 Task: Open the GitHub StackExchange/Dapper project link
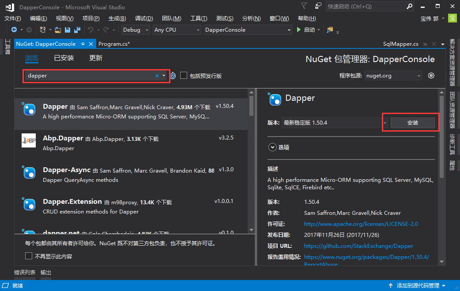point(358,246)
